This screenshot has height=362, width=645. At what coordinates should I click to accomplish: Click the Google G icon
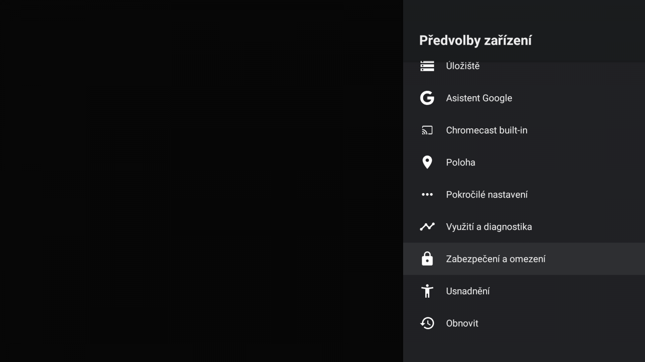point(427,98)
